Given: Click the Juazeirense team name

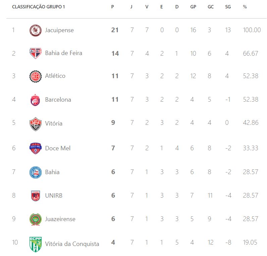Looking at the screenshot, I should click(60, 219).
